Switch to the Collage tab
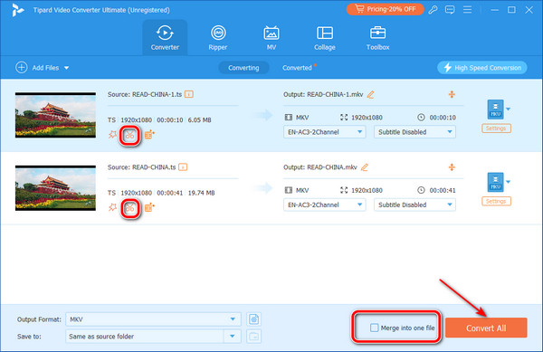 325,37
